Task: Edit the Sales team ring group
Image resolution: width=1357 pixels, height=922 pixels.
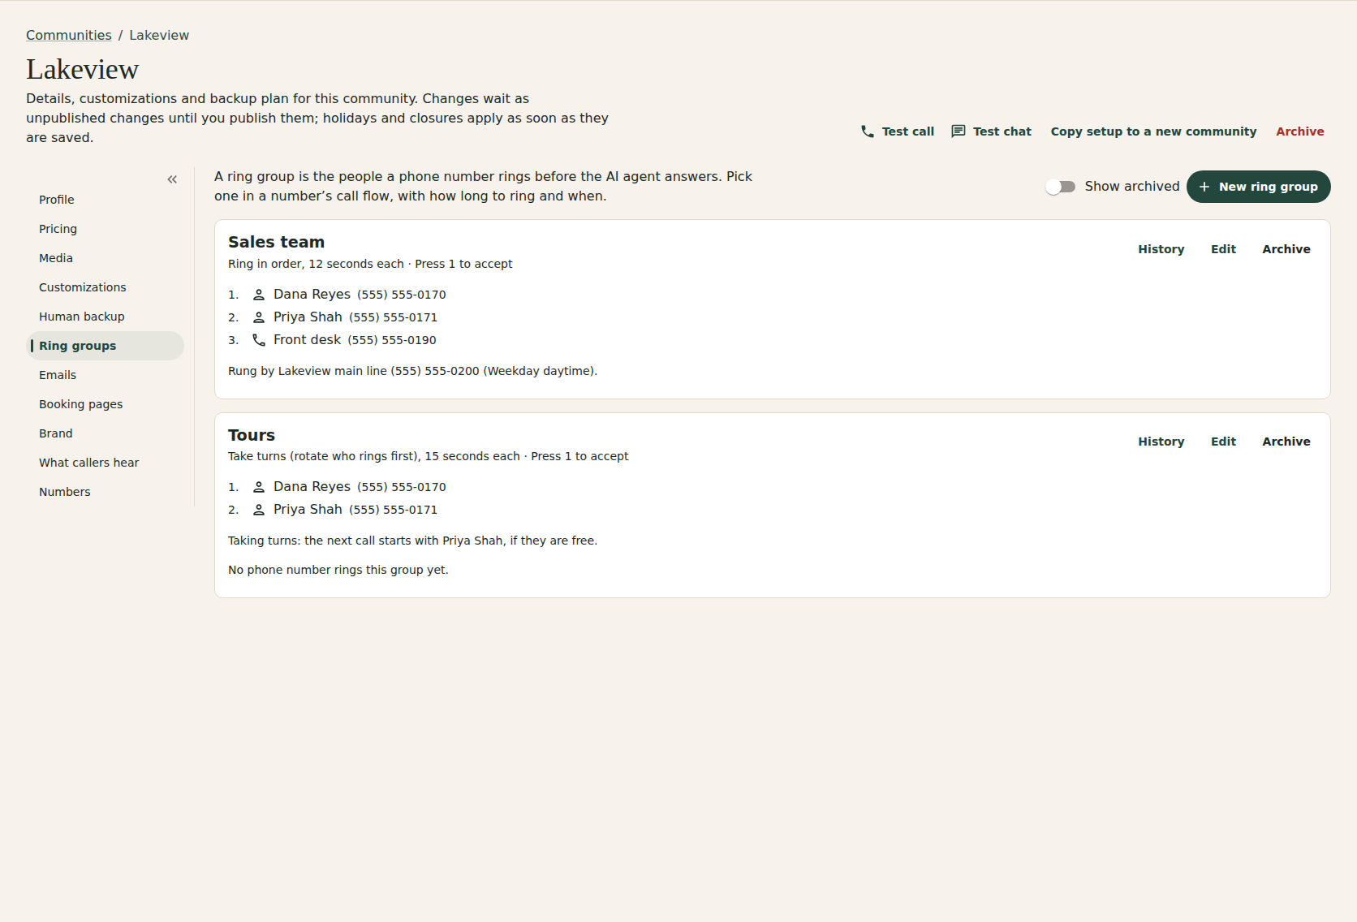Action: point(1223,249)
